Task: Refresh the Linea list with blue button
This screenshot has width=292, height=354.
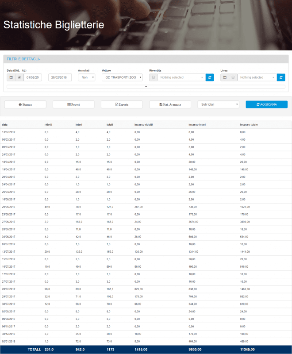Action: pyautogui.click(x=281, y=77)
